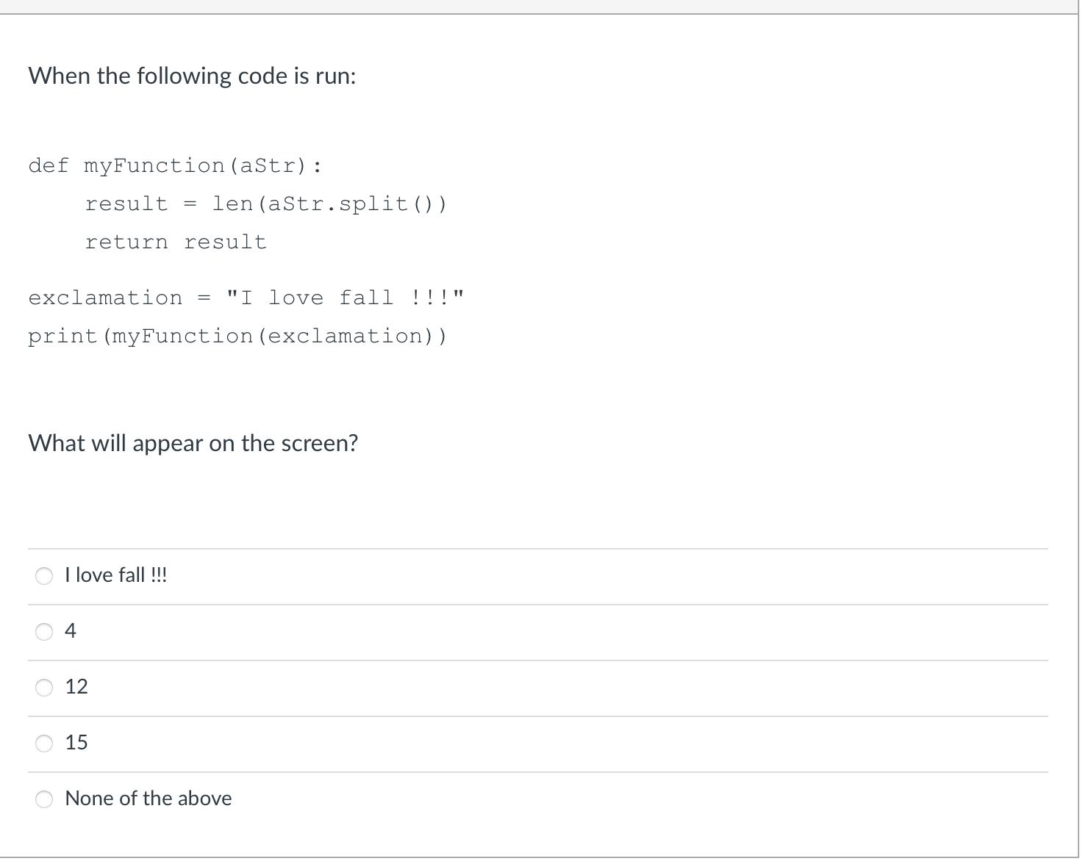Select the radio button for "I love fall !!!"
The image size is (1091, 864).
click(45, 576)
